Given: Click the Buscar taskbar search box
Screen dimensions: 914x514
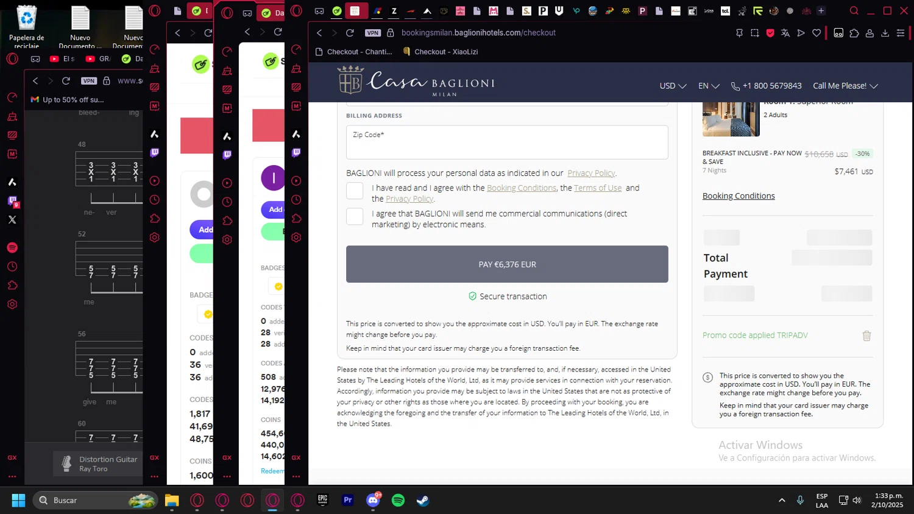Looking at the screenshot, I should pos(95,501).
